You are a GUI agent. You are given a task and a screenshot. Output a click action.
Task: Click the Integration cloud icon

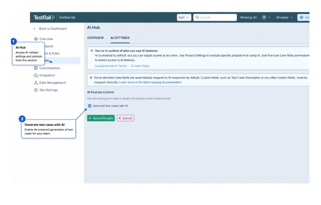36,75
